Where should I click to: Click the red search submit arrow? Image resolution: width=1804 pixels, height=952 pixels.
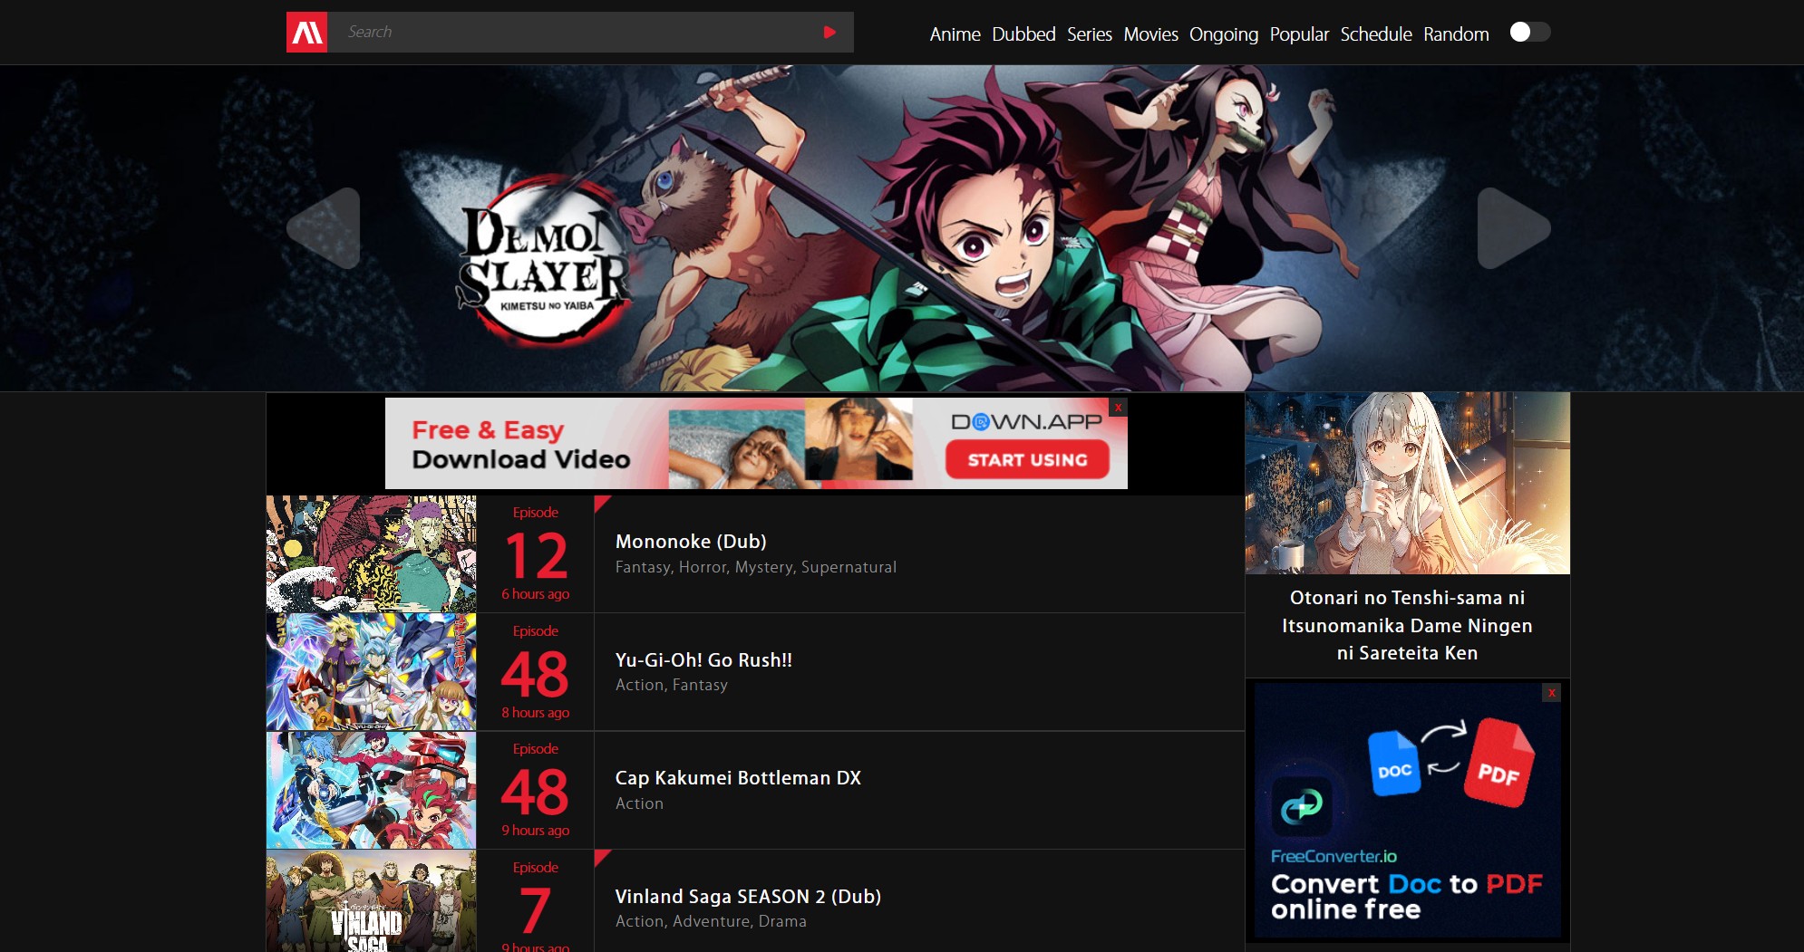[x=829, y=33]
